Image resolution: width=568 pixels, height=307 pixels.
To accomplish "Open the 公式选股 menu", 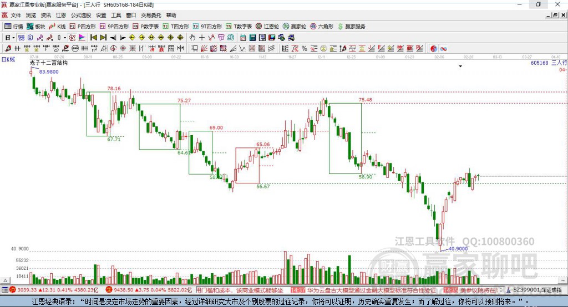I will [x=81, y=15].
